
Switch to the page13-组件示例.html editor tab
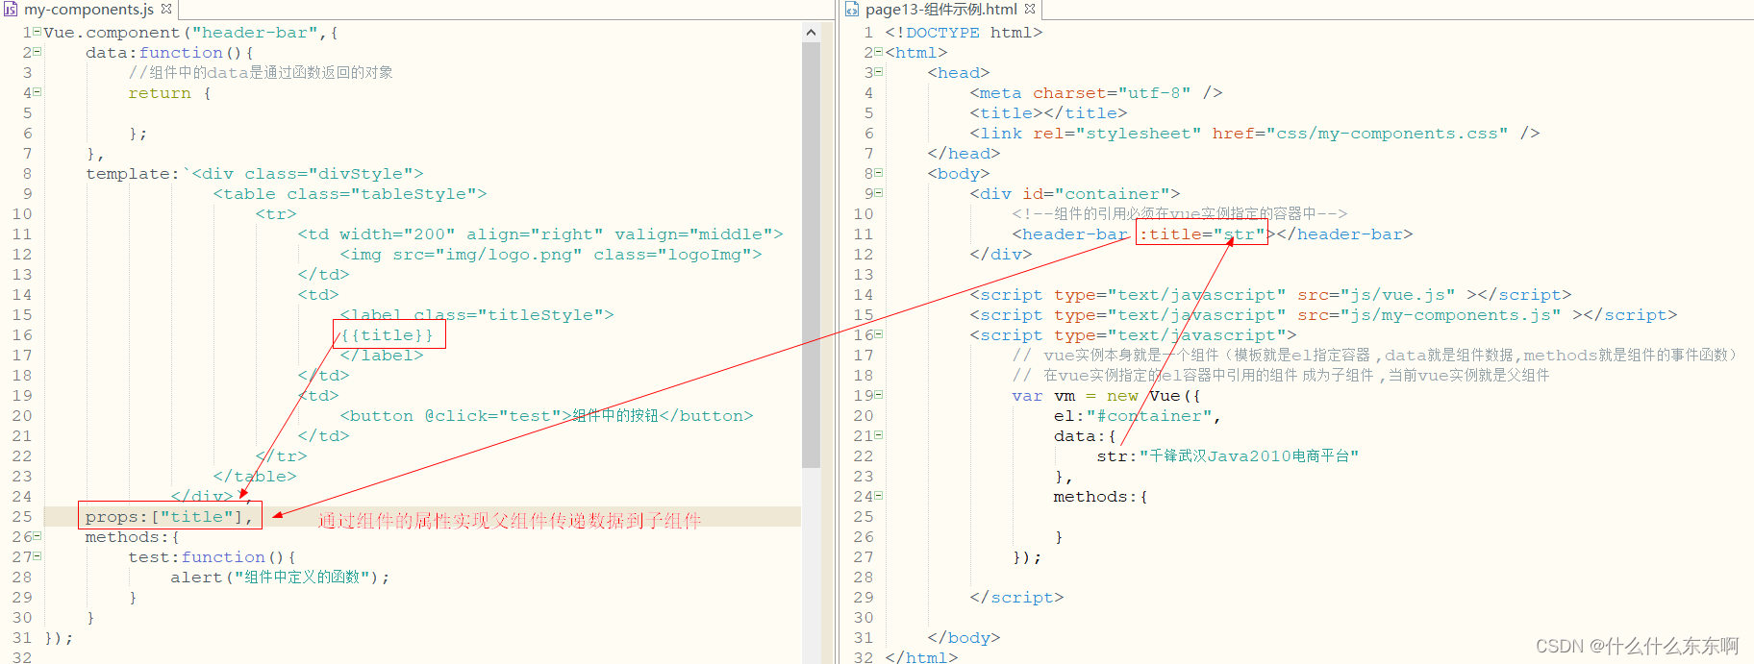tap(940, 10)
